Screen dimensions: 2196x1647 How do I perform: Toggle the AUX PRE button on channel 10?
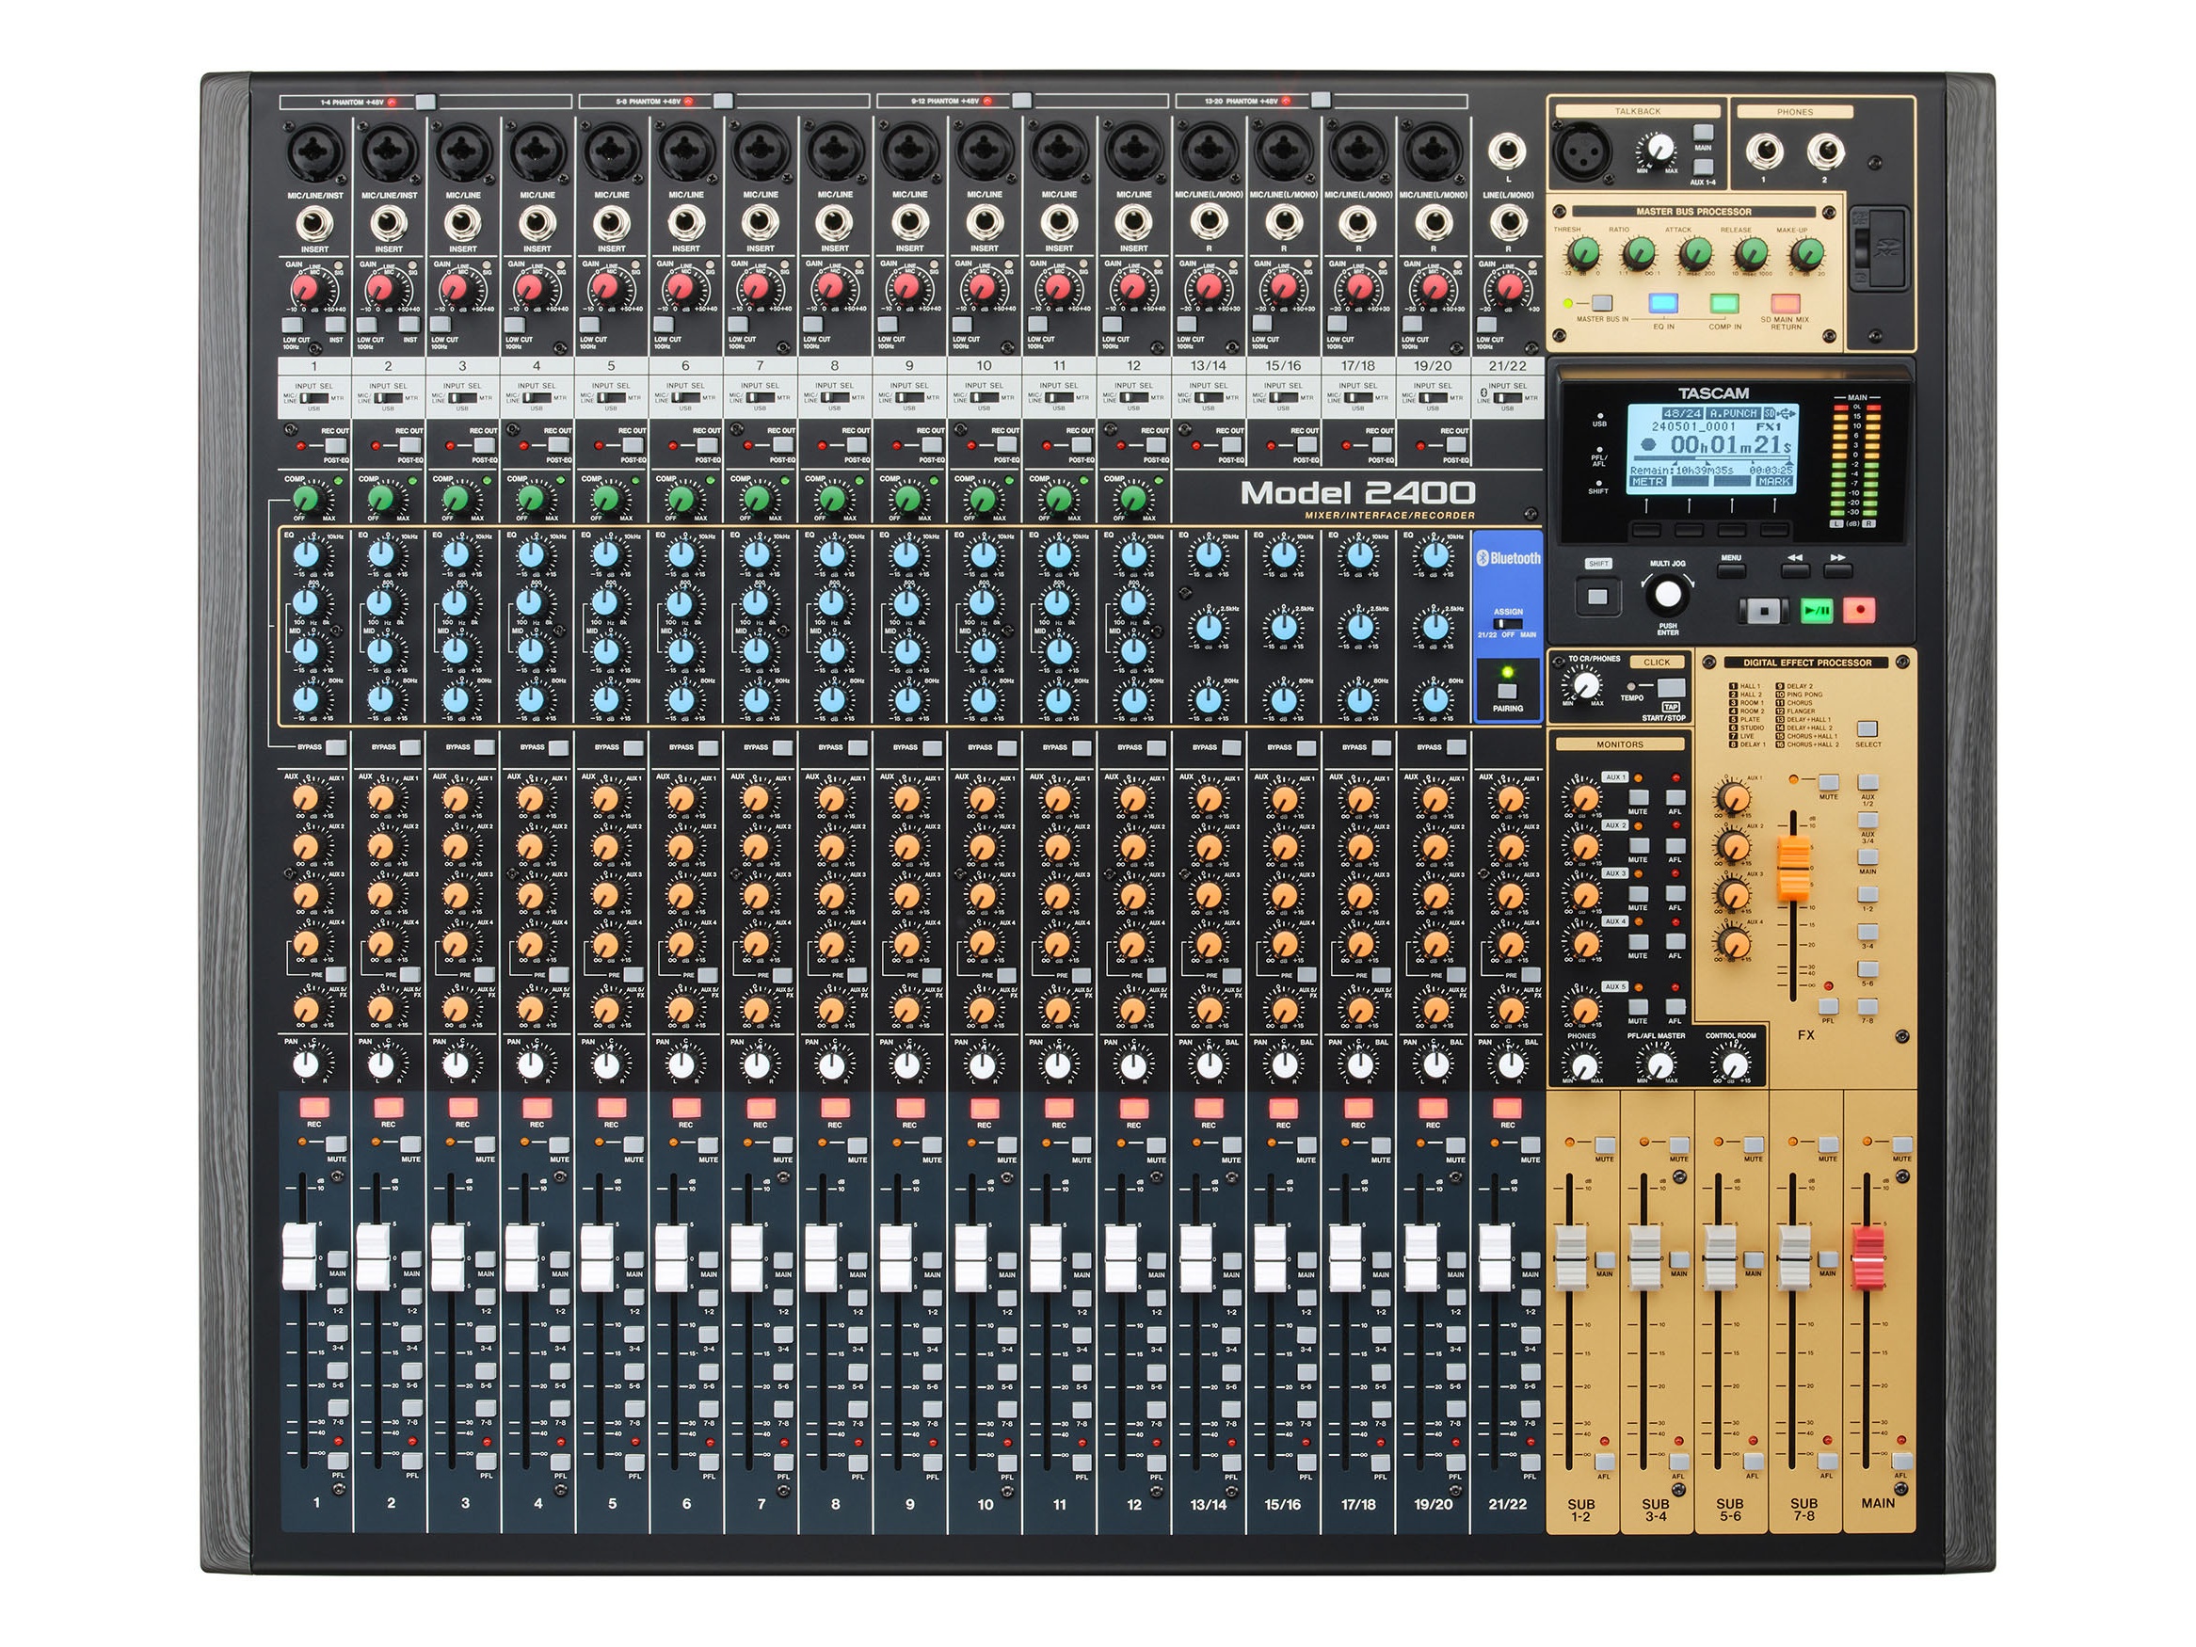pos(1006,975)
